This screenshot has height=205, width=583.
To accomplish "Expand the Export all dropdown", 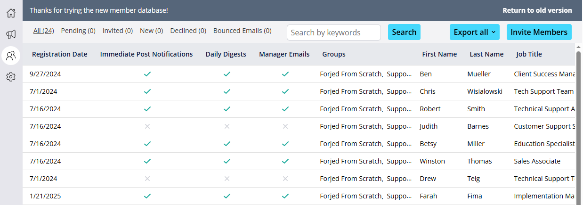I will point(475,32).
